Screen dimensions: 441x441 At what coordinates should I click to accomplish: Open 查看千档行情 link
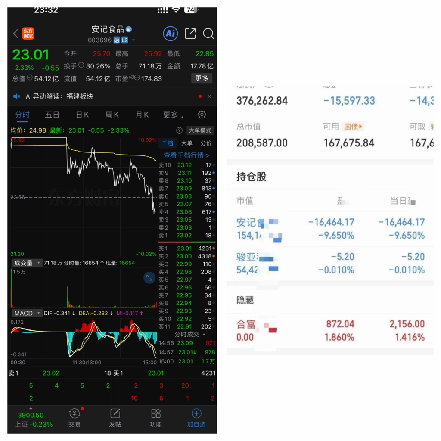coord(187,155)
